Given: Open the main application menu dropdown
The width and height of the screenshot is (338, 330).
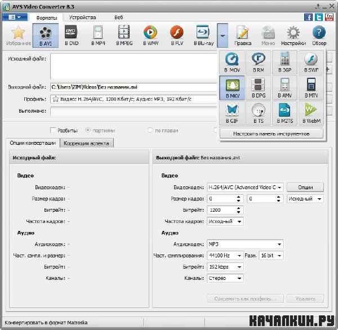Looking at the screenshot, I should pos(15,17).
